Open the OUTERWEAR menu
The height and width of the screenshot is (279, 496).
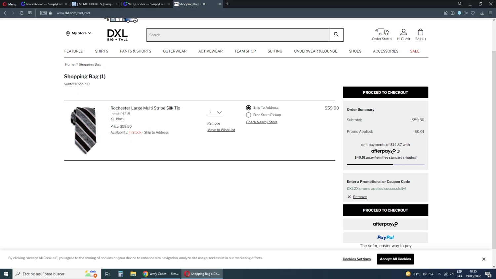pyautogui.click(x=175, y=51)
